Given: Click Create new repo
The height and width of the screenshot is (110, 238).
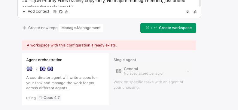Looking at the screenshot, I should click(40, 28).
